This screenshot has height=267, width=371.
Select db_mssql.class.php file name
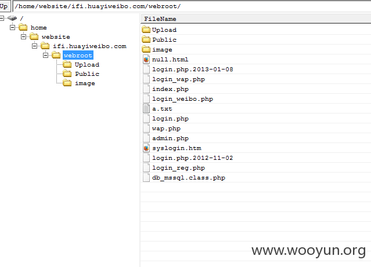pyautogui.click(x=189, y=178)
